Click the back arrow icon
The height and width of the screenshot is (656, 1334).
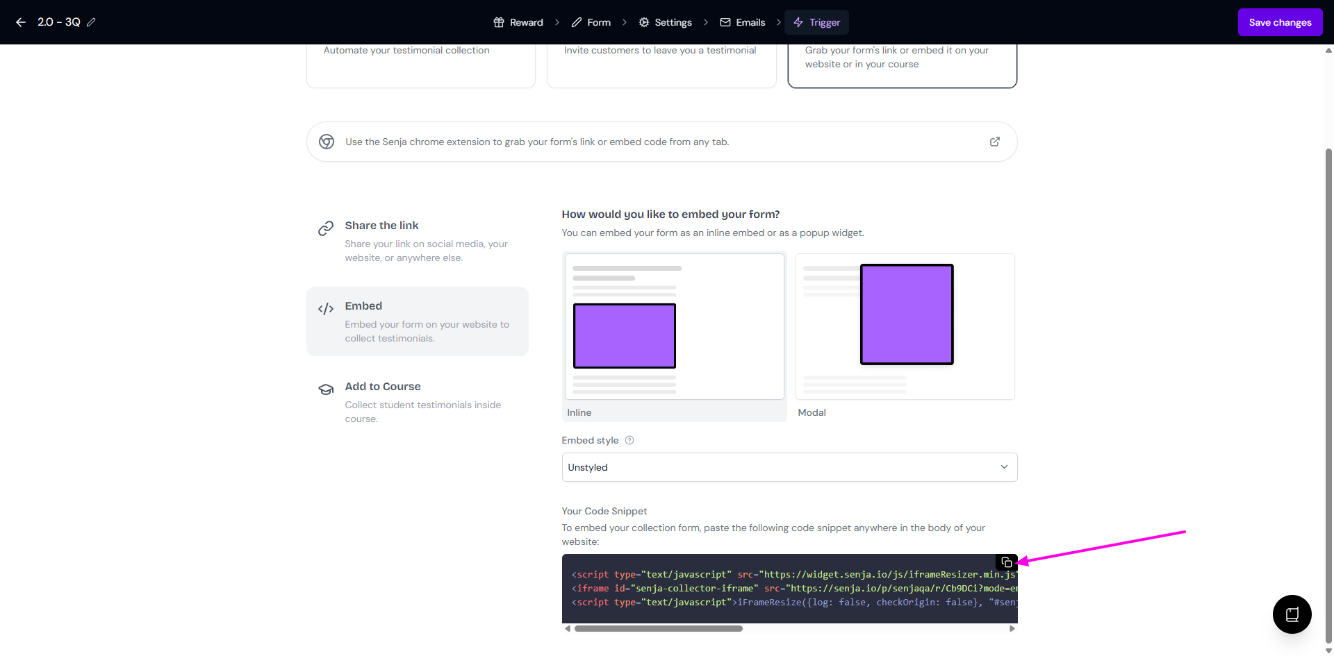click(x=21, y=22)
